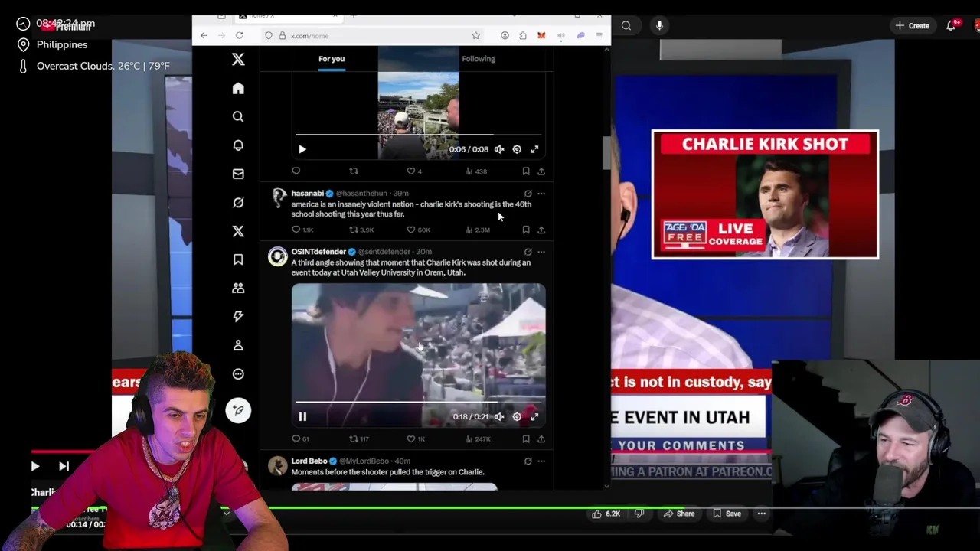Save the YouTube video to playlist

(x=727, y=514)
